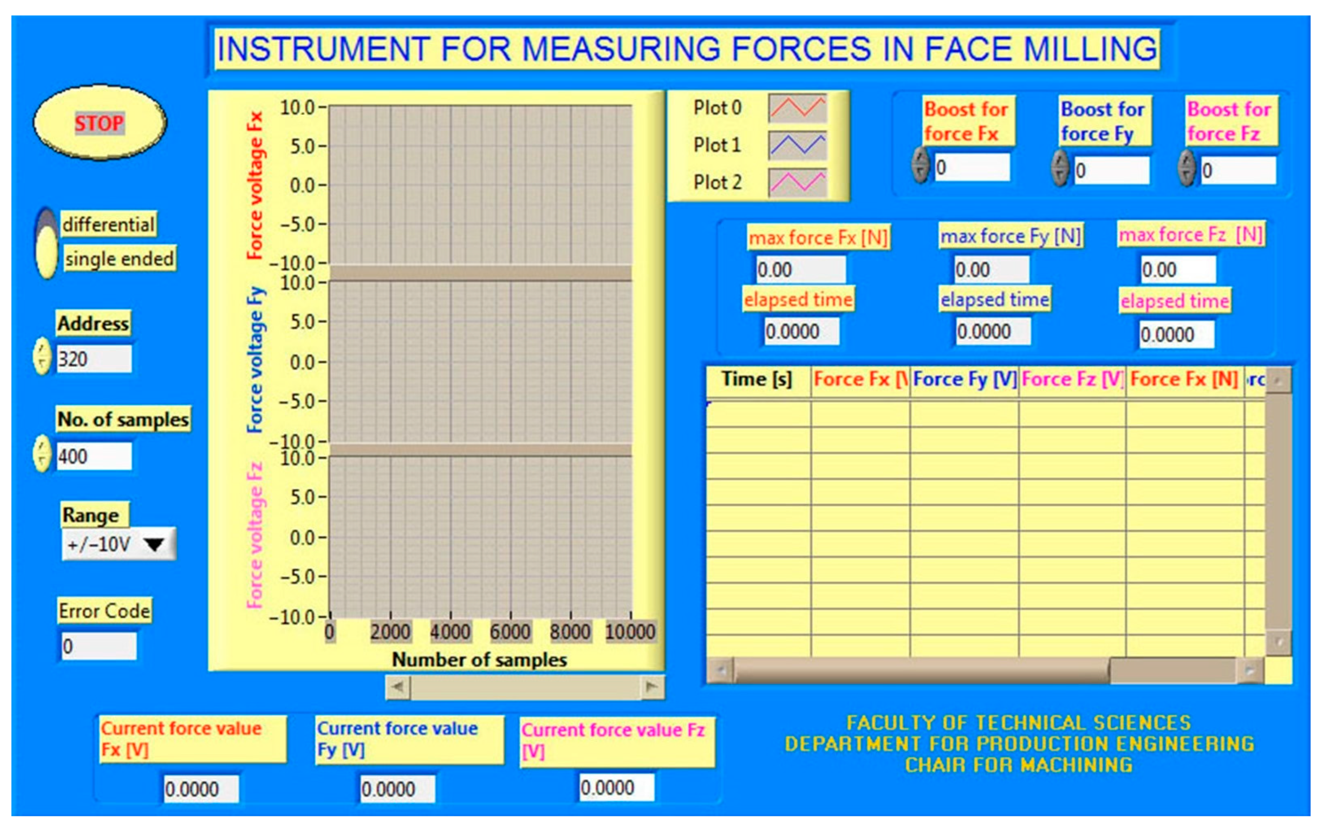Click the Boost for force Fy stepper
This screenshot has height=830, width=1322.
click(x=1060, y=169)
